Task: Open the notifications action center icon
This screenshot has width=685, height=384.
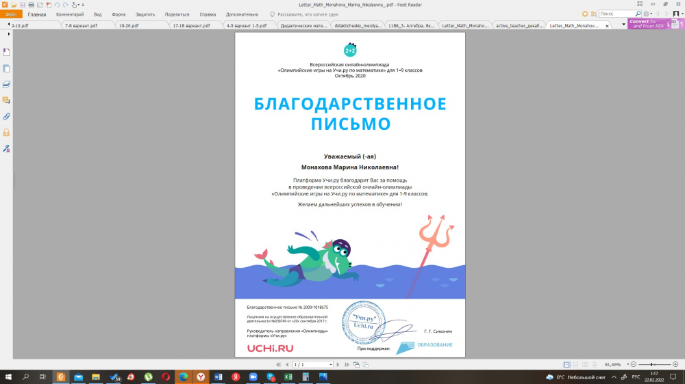Action: (673, 377)
